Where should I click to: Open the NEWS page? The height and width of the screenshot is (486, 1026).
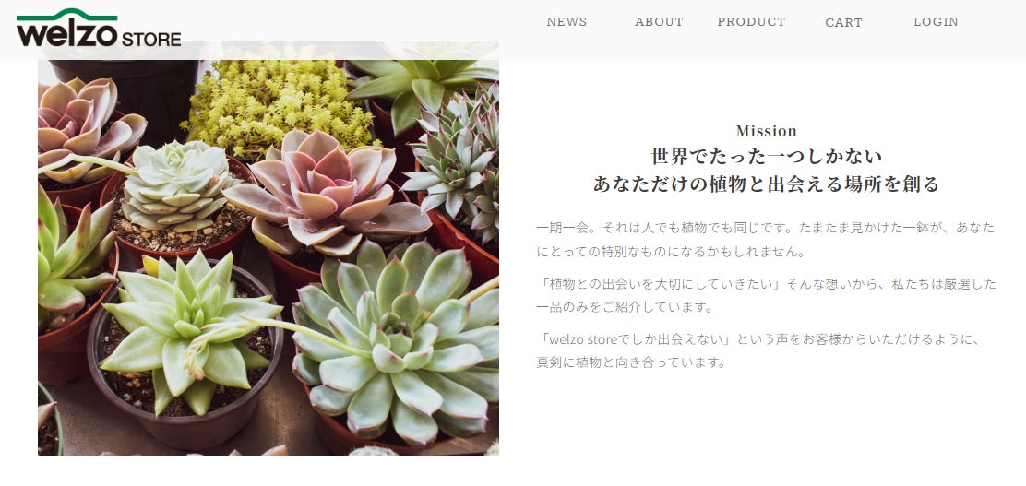567,21
